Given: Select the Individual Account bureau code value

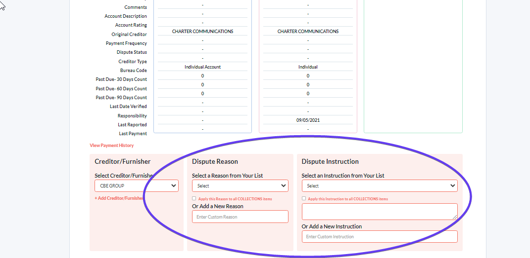Looking at the screenshot, I should point(202,67).
